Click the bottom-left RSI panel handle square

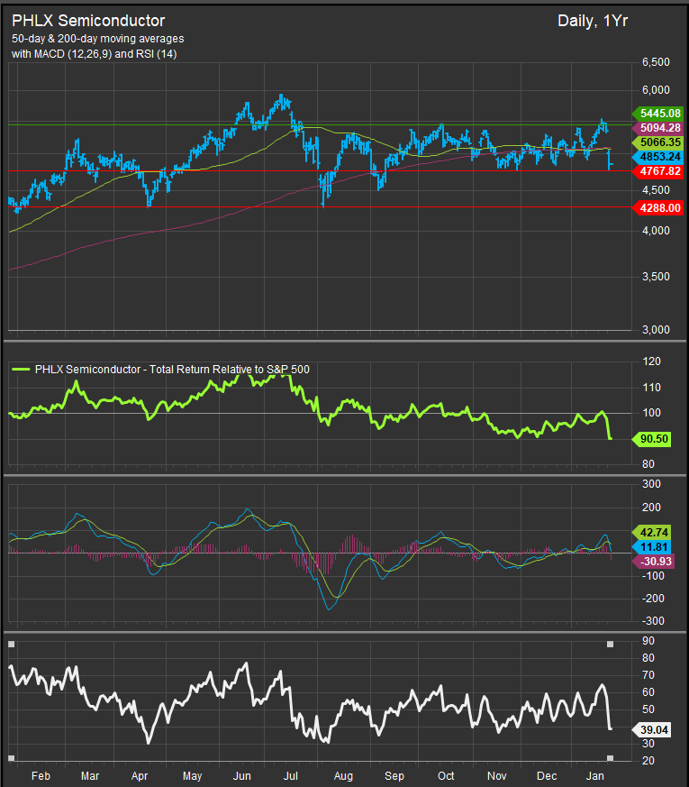[12, 758]
